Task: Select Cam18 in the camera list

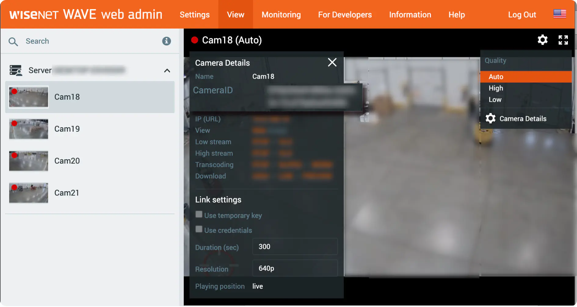Action: (90, 97)
